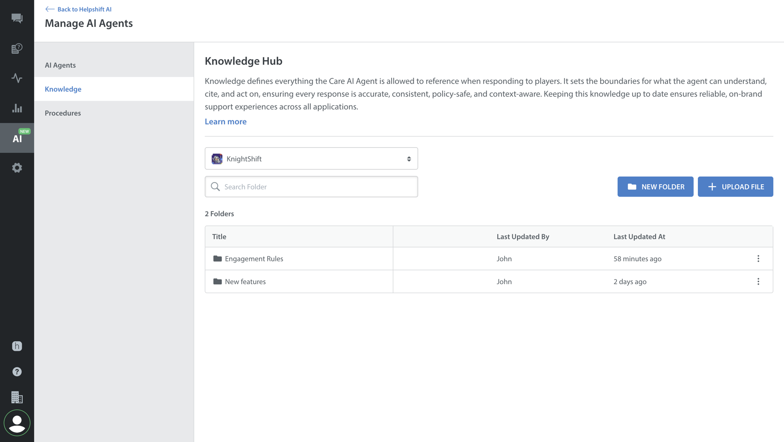Screen dimensions: 784x442
Task: Open options menu for Engagement Rules folder
Action: pyautogui.click(x=758, y=259)
